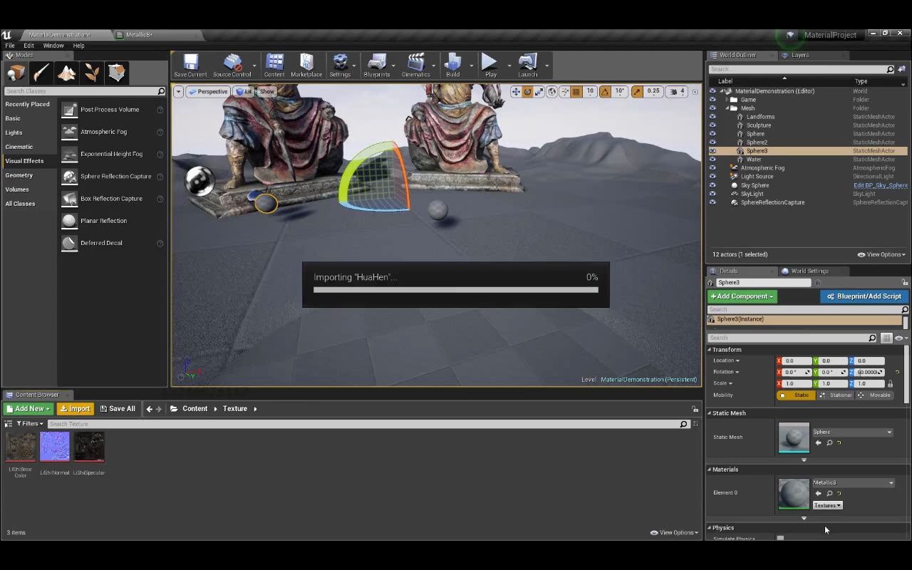Open the Content toolbar icon

(x=274, y=65)
